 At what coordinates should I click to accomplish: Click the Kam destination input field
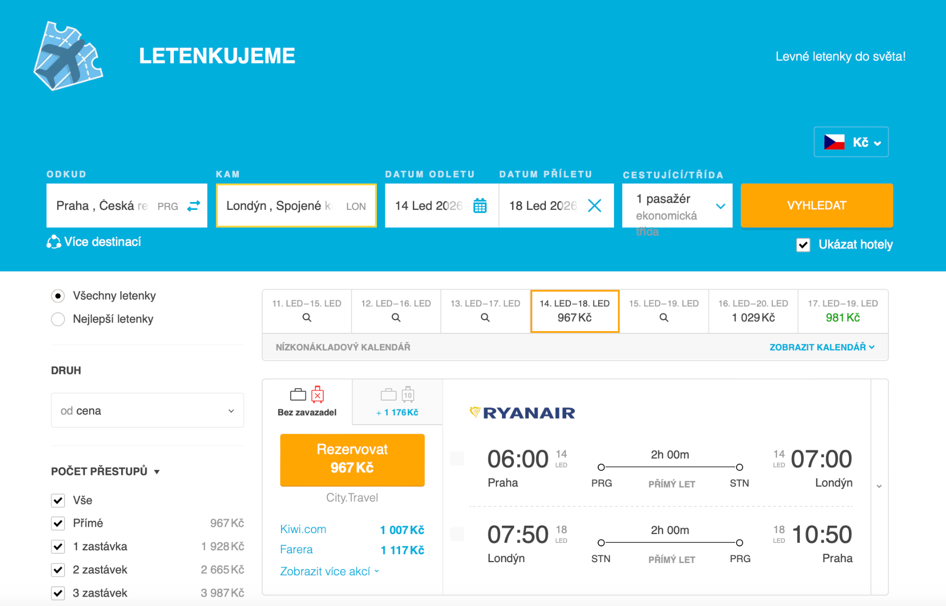tap(286, 206)
